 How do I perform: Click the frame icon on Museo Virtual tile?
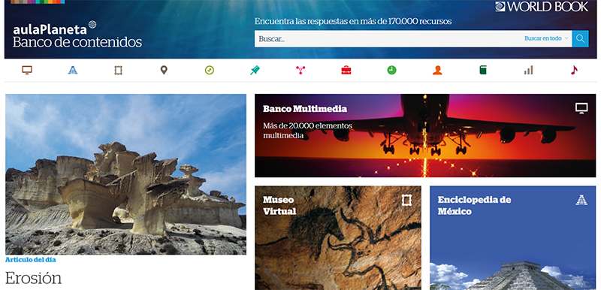pos(406,200)
